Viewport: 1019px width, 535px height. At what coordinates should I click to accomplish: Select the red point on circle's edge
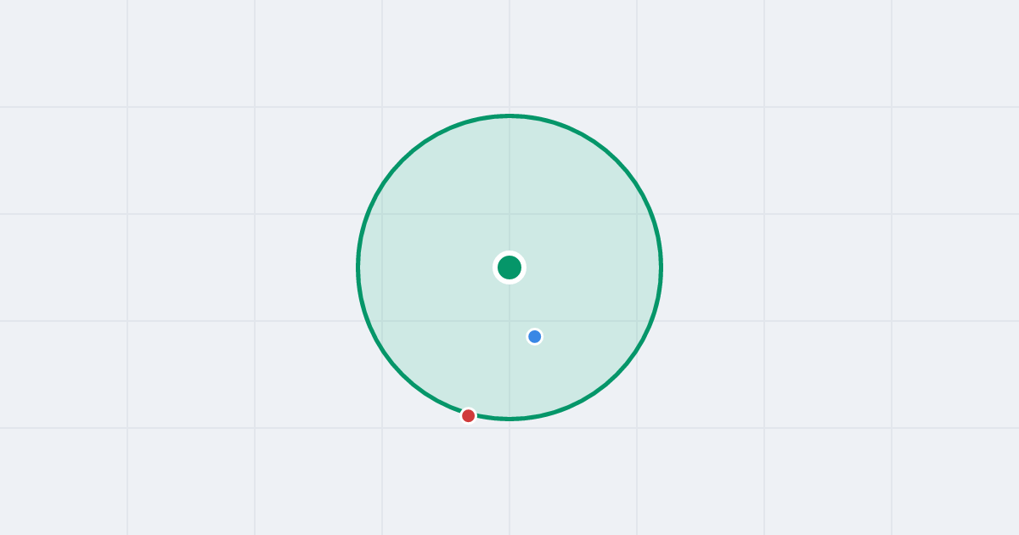[468, 415]
